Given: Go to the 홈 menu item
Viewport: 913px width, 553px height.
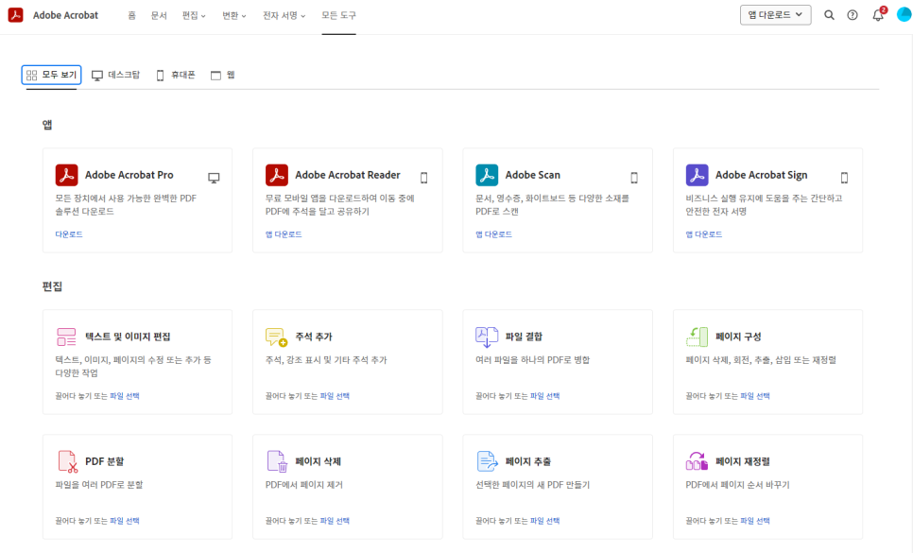Looking at the screenshot, I should coord(132,16).
